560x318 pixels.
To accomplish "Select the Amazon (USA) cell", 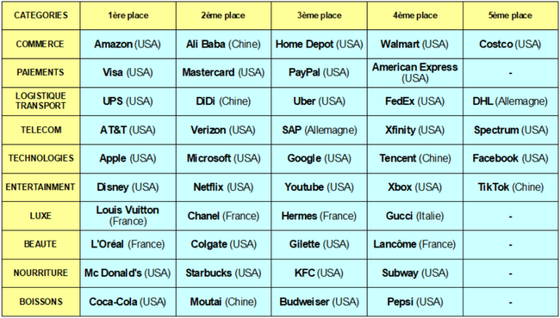I will click(128, 44).
